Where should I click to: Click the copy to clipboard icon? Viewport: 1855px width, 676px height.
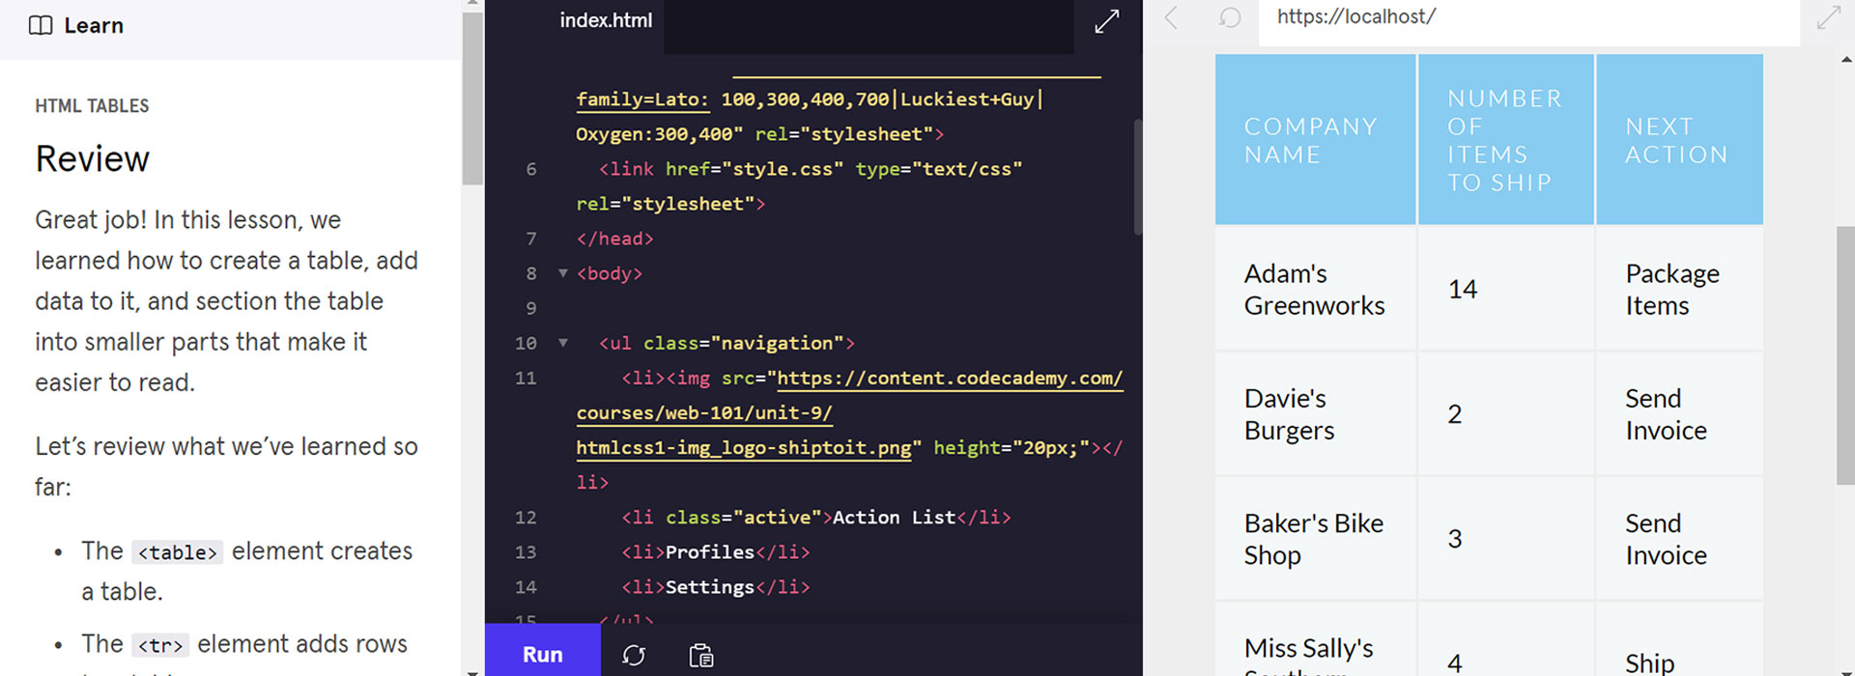(700, 655)
